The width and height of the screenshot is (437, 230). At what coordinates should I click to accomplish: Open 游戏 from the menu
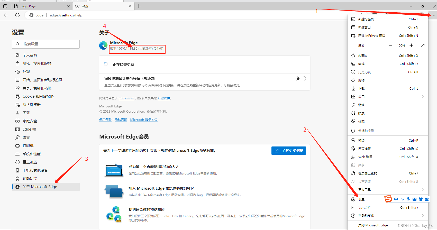coord(388,105)
